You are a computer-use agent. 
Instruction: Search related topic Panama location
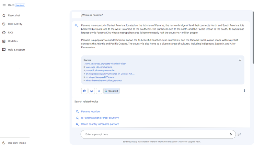click(90, 112)
